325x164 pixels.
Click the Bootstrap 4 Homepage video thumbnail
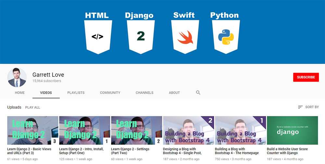coord(240,130)
